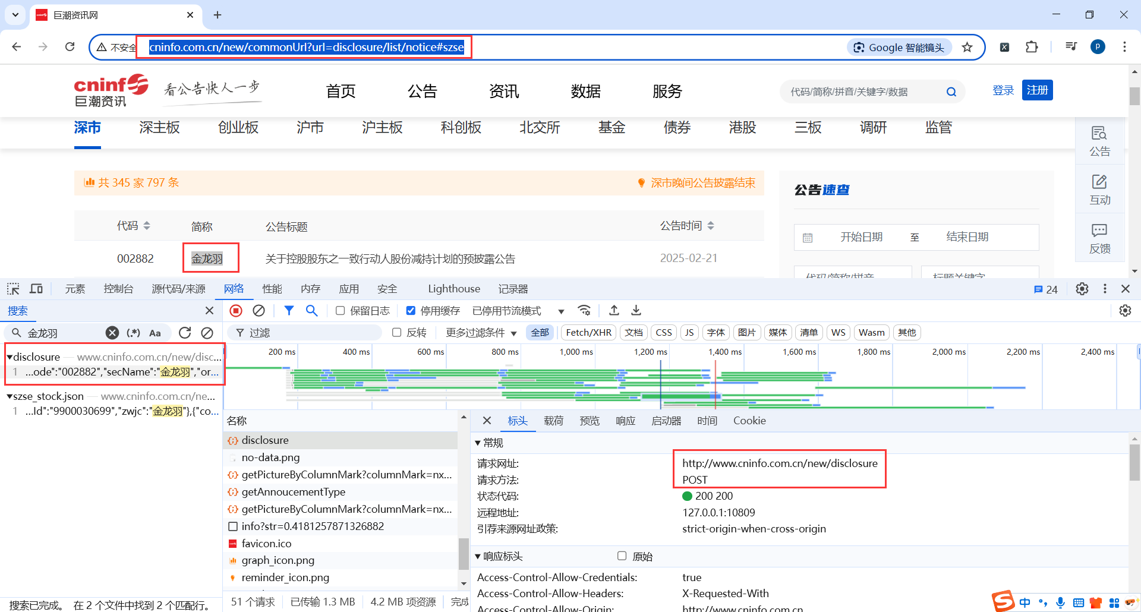Open the 公告 sidebar icon

(1099, 141)
